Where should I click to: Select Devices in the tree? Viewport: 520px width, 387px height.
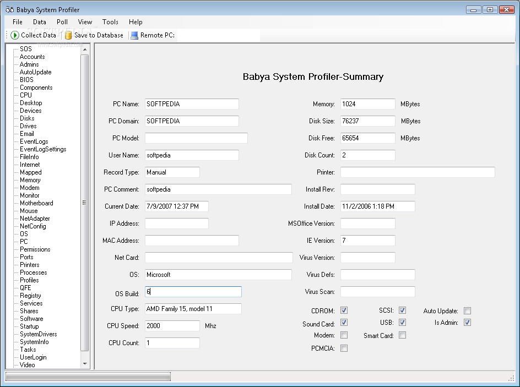point(31,111)
